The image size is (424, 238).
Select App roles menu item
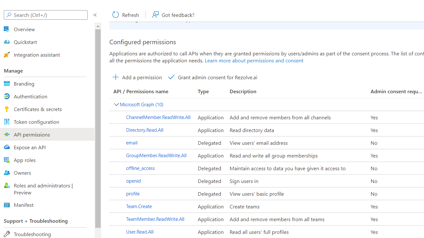(25, 160)
